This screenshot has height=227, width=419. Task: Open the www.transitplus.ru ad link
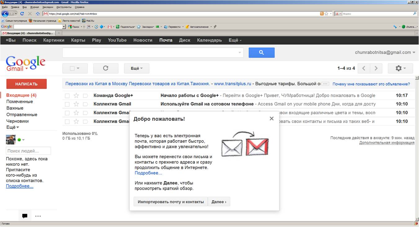pyautogui.click(x=232, y=84)
